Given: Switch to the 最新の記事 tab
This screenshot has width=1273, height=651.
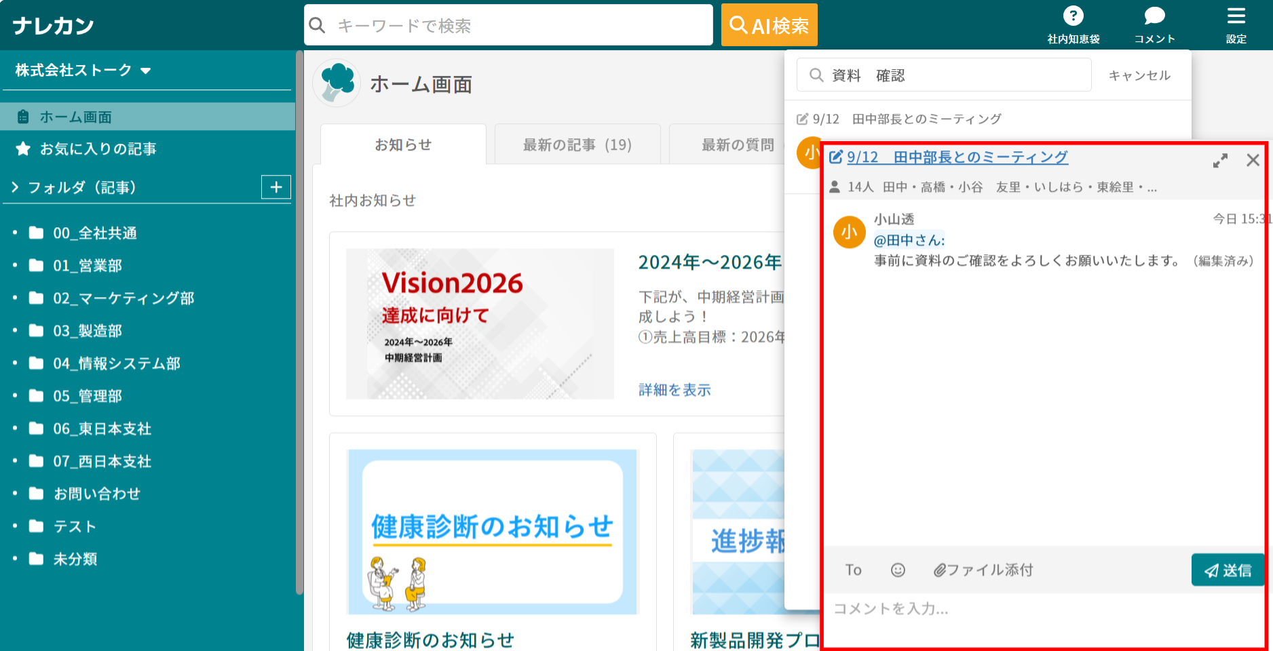Looking at the screenshot, I should [x=577, y=144].
